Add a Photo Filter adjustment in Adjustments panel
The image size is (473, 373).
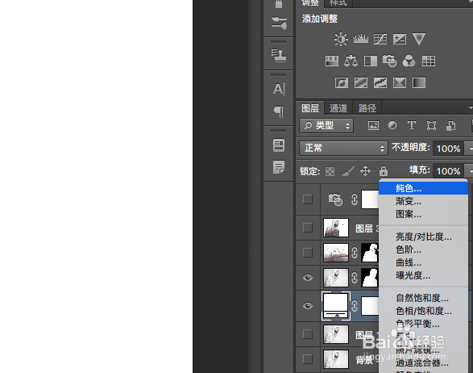coord(389,61)
